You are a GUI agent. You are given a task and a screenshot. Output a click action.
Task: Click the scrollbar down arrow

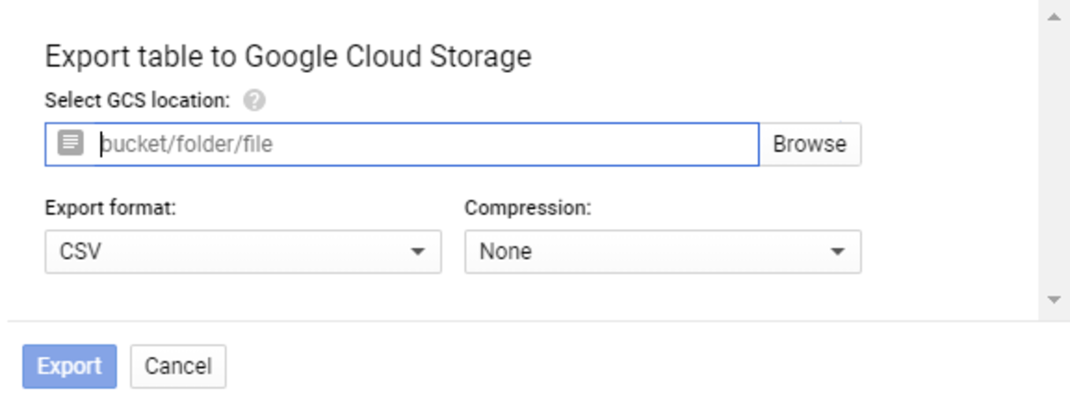(x=1055, y=299)
